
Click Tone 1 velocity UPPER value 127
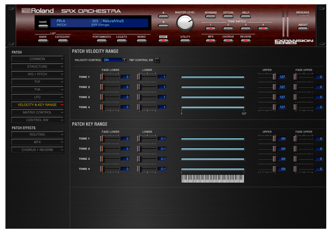pos(282,77)
